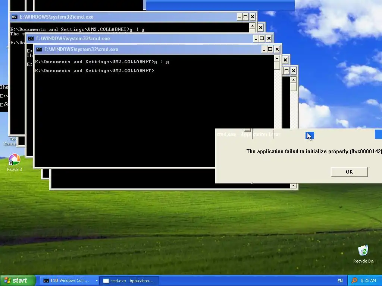Open the Start menu

(x=18, y=280)
